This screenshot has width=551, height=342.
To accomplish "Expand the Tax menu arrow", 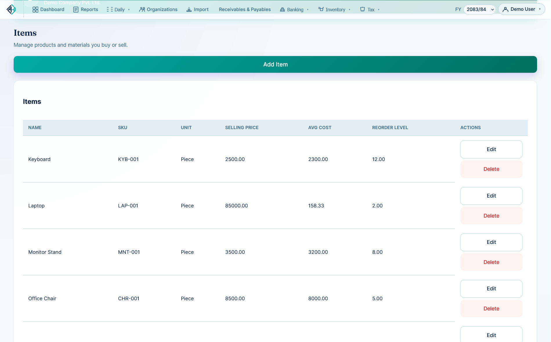I will point(379,10).
